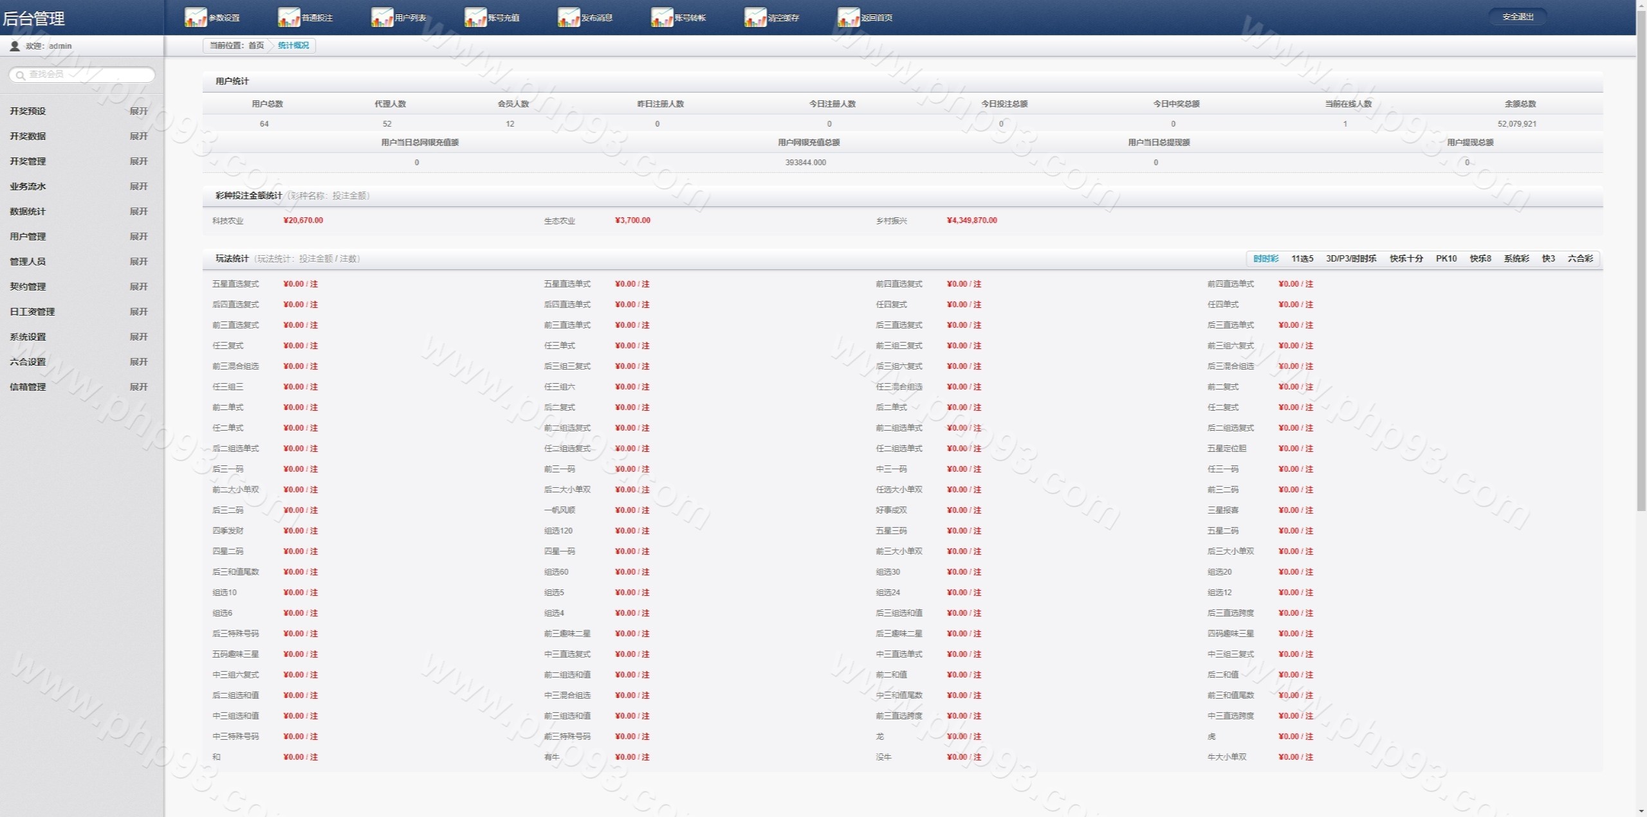
Task: Click the 返回首页 icon
Action: [x=849, y=17]
